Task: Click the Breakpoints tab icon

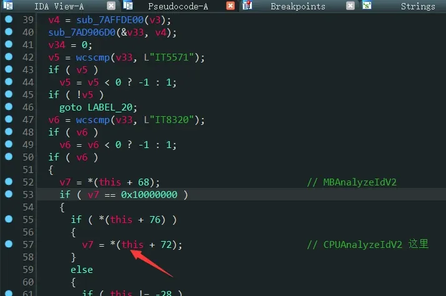Action: pyautogui.click(x=247, y=5)
